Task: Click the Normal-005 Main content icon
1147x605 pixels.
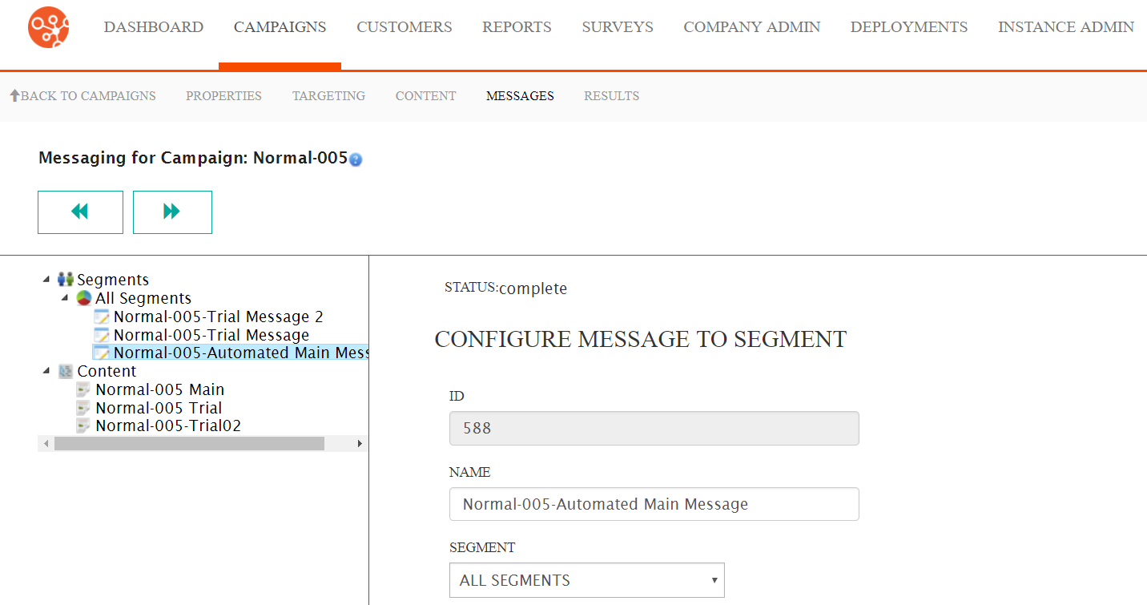Action: 83,389
